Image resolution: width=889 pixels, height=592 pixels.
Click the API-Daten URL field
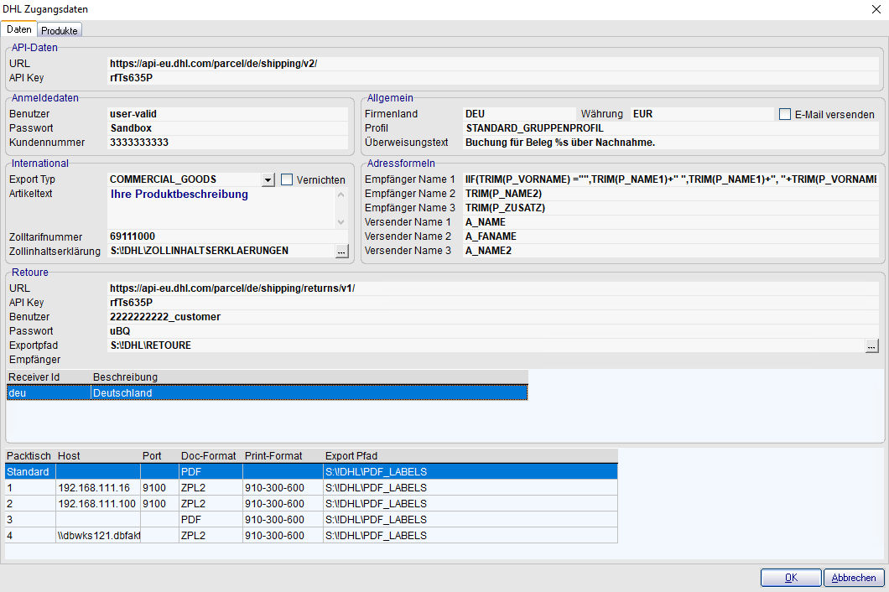point(493,64)
